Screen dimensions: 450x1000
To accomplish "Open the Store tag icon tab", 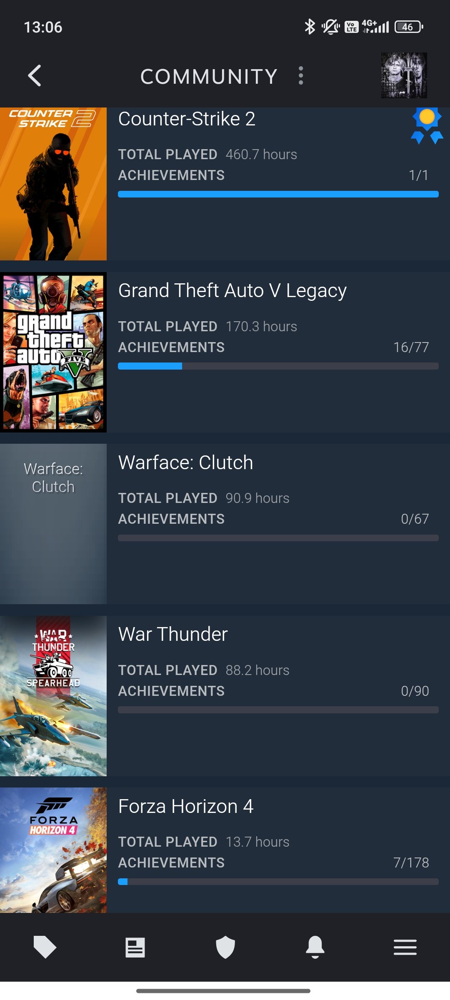I will click(45, 947).
